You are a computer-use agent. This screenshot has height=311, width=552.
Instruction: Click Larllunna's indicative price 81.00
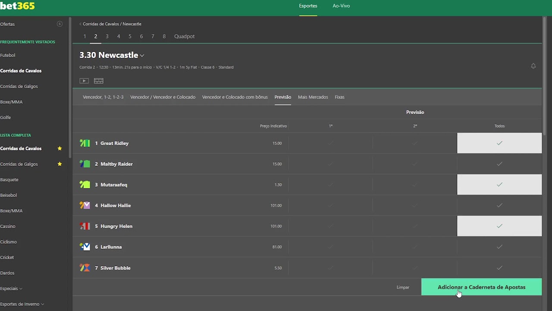[x=277, y=247]
